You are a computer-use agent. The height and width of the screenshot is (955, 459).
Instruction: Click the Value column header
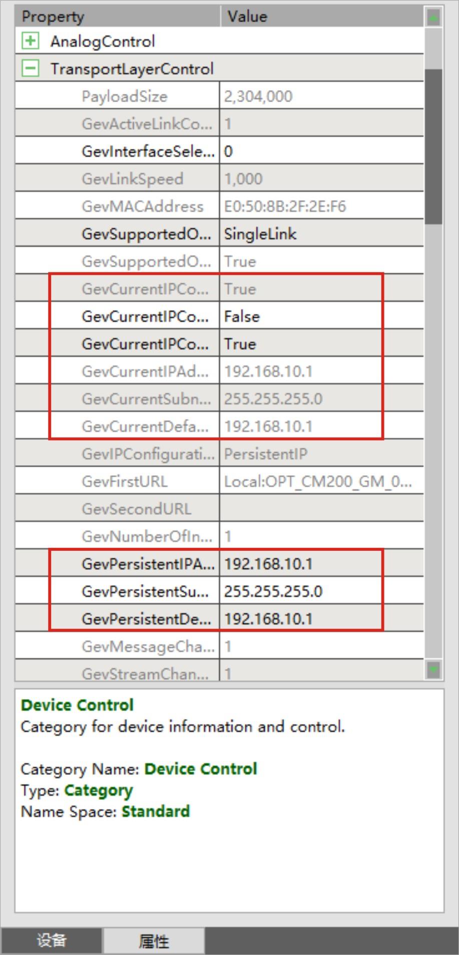click(x=320, y=17)
